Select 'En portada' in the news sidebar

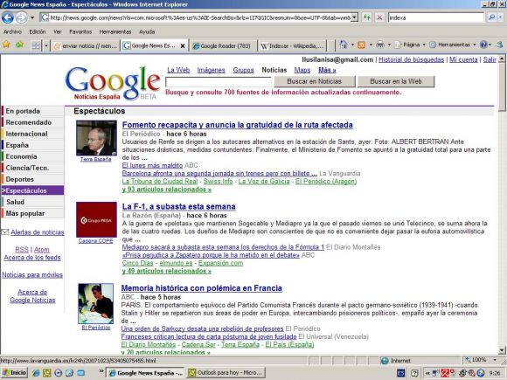click(x=32, y=111)
